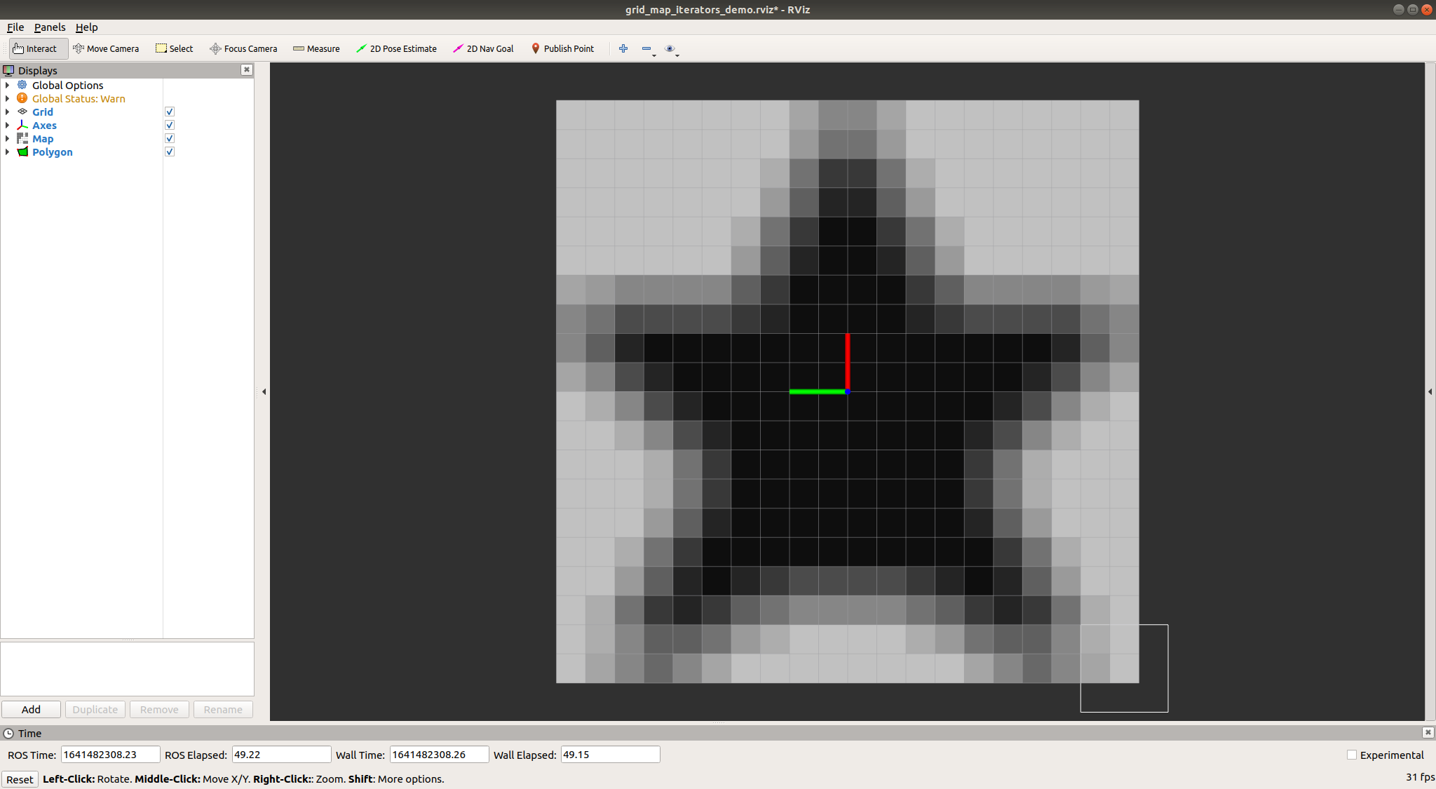The width and height of the screenshot is (1436, 789).
Task: Open the eye icon dropdown arrow
Action: coord(677,54)
